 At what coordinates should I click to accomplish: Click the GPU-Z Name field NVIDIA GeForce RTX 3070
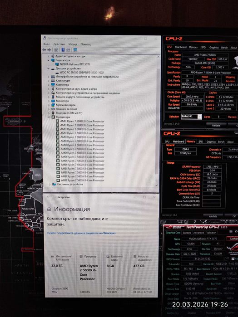click(203, 239)
